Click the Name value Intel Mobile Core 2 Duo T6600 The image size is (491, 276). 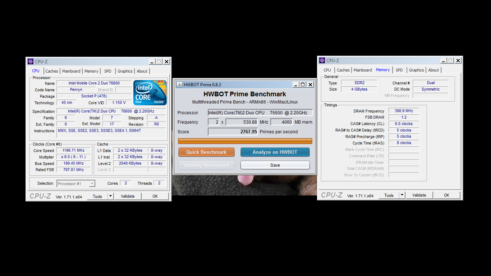94,83
